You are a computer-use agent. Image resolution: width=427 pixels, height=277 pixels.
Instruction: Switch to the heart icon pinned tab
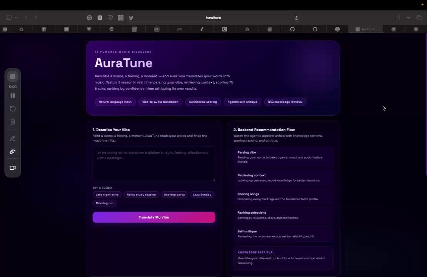(x=89, y=29)
